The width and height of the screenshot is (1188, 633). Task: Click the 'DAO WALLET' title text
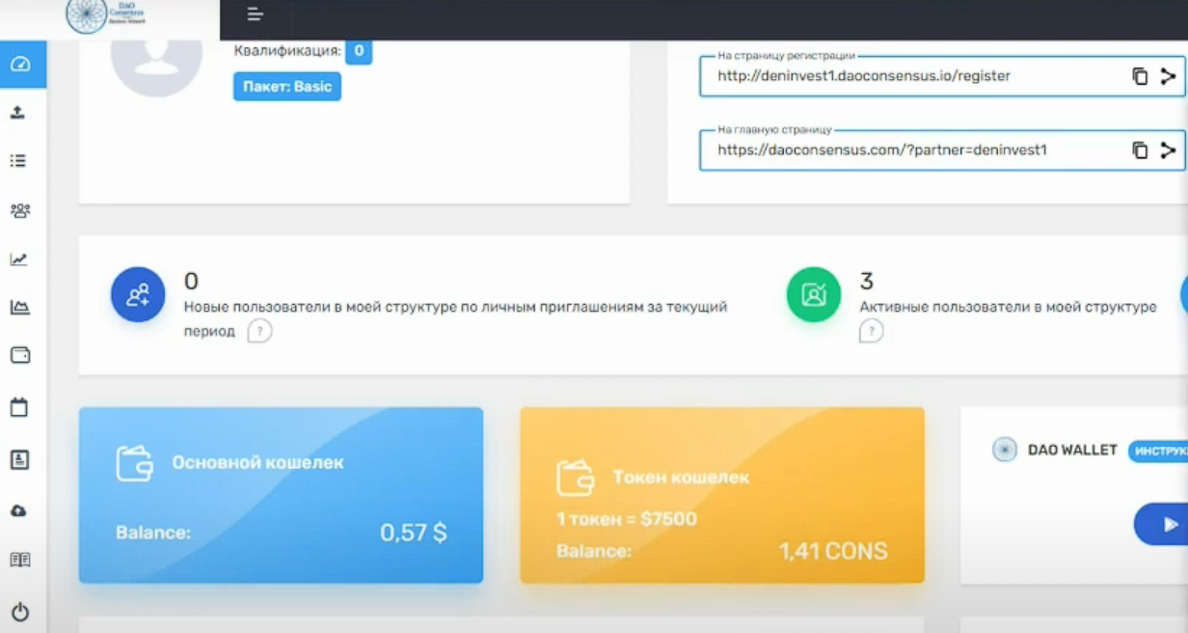(x=1072, y=450)
